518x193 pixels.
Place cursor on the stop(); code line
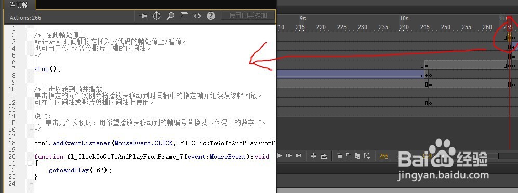48,69
